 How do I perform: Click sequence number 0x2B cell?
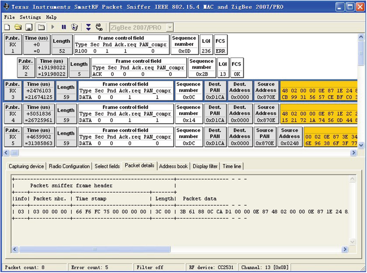[x=202, y=68]
